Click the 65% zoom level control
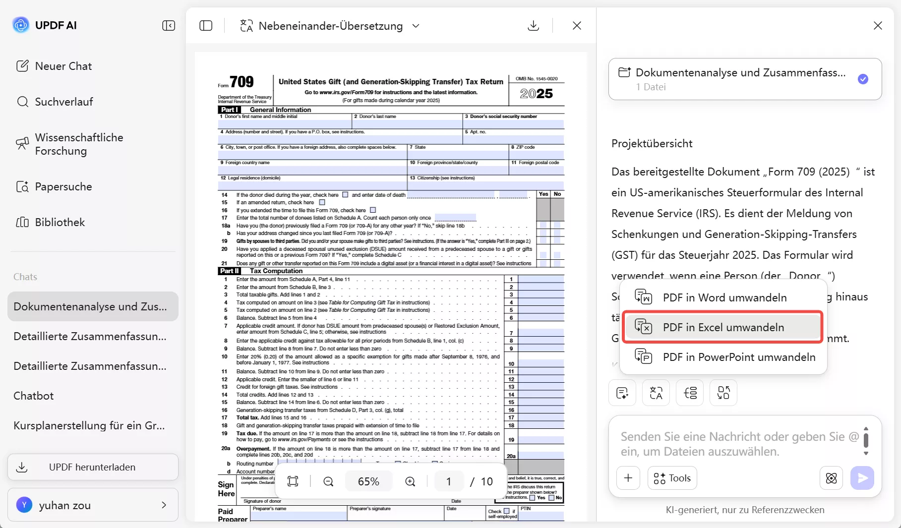Viewport: 901px width, 528px height. click(368, 481)
